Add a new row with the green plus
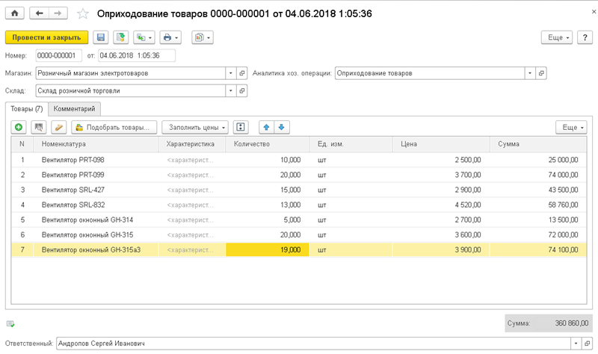This screenshot has width=598, height=354. (18, 127)
